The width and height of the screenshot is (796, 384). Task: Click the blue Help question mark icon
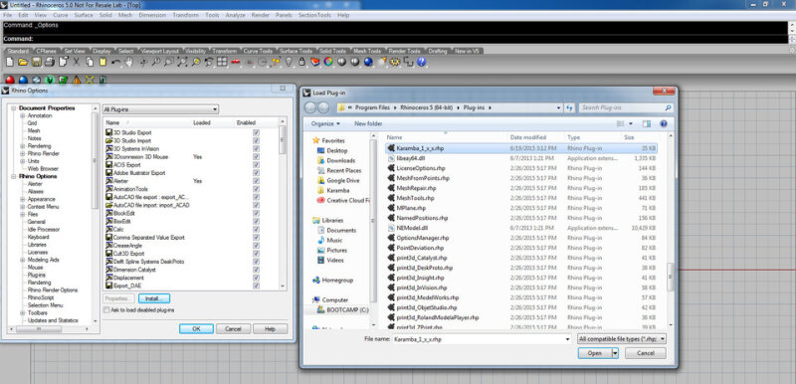(x=421, y=62)
